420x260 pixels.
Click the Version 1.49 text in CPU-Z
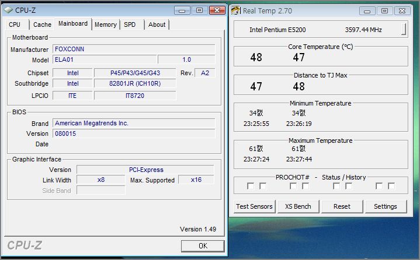click(x=198, y=229)
